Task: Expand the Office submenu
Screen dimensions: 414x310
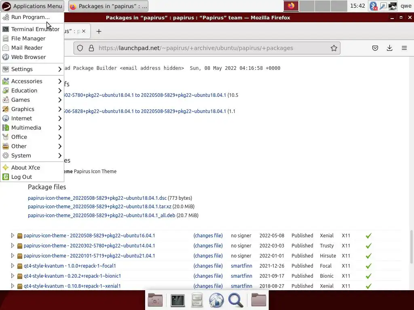Action: tap(32, 137)
